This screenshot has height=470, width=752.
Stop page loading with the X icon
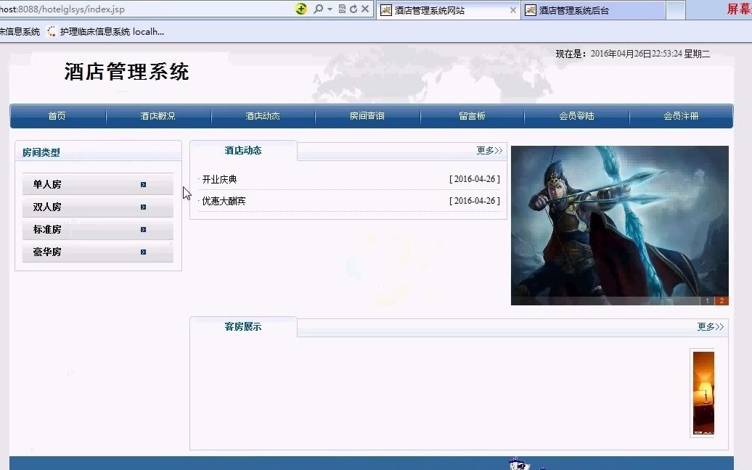pyautogui.click(x=364, y=9)
